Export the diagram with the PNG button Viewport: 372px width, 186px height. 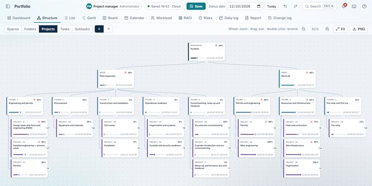click(x=359, y=29)
